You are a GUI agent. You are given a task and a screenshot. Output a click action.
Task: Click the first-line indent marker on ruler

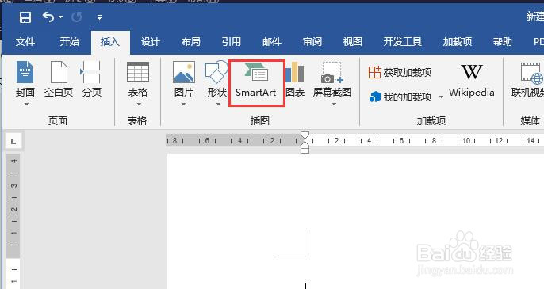[x=305, y=135]
